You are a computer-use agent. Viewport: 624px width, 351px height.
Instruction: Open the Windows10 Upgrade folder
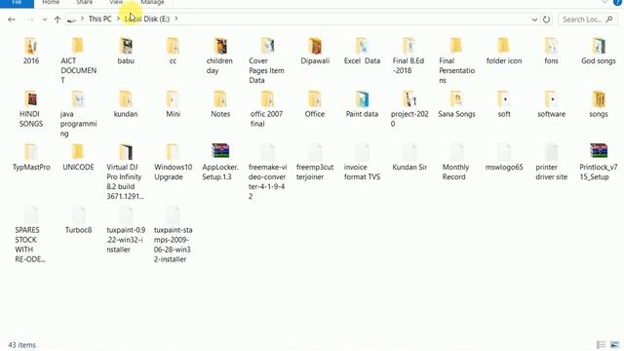173,163
